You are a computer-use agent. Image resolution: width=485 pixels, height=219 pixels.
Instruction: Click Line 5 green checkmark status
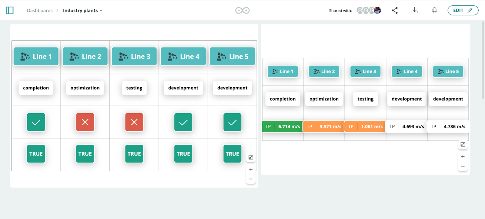tap(232, 122)
